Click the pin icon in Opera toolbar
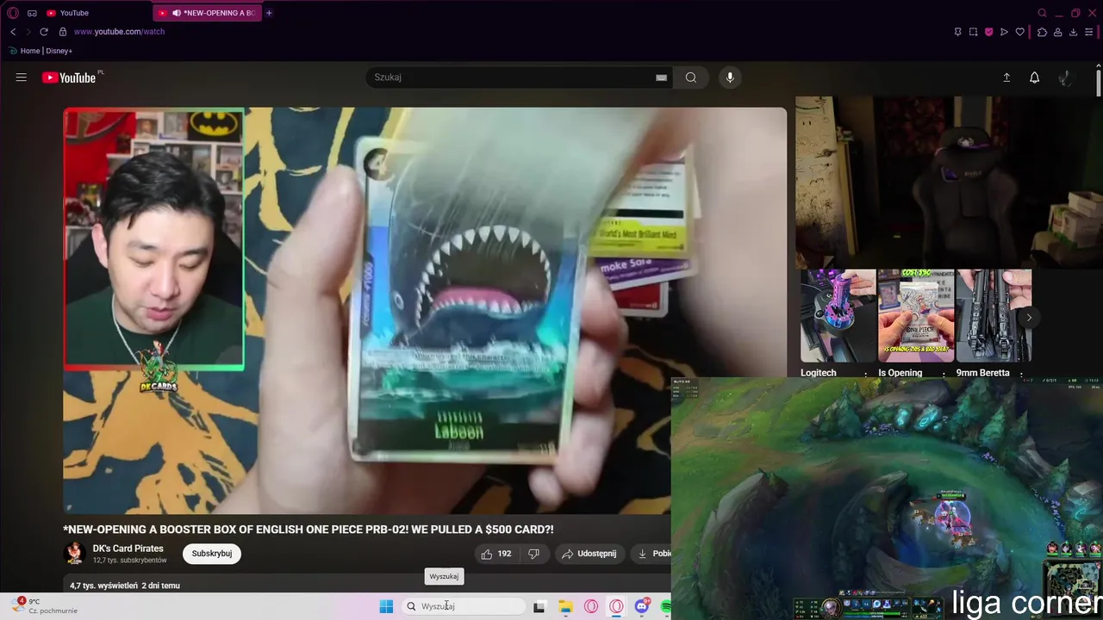The width and height of the screenshot is (1103, 620). (957, 32)
